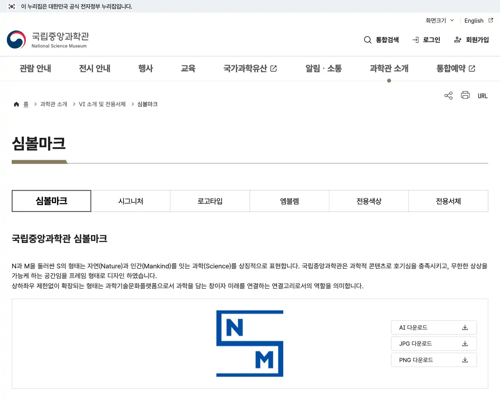
Task: Click the 로그인 login arrow icon
Action: (x=415, y=39)
